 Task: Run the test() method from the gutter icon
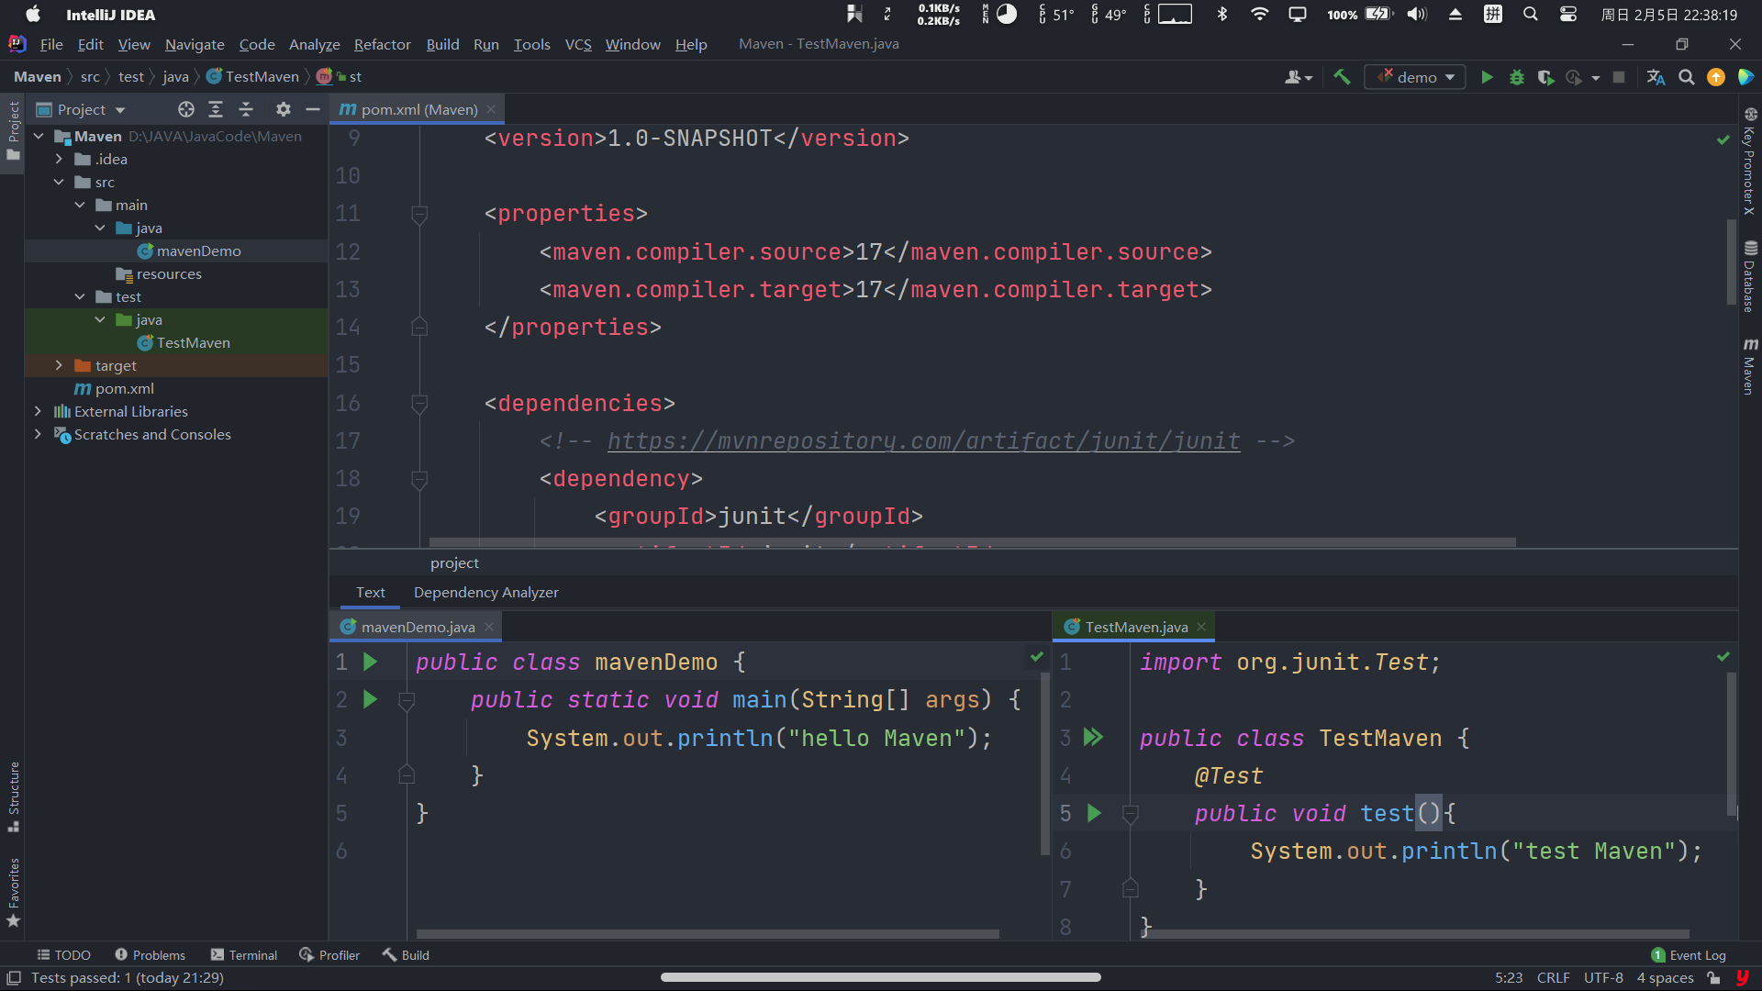pos(1094,813)
